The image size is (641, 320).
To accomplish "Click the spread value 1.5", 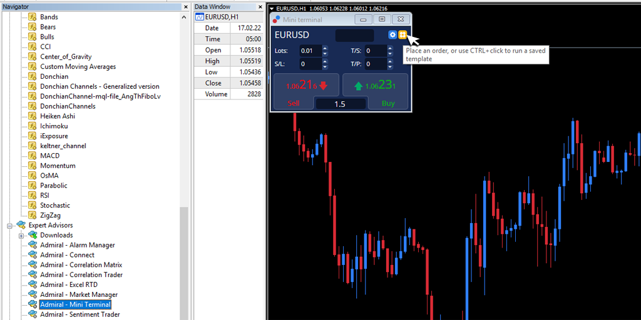I will coord(340,104).
